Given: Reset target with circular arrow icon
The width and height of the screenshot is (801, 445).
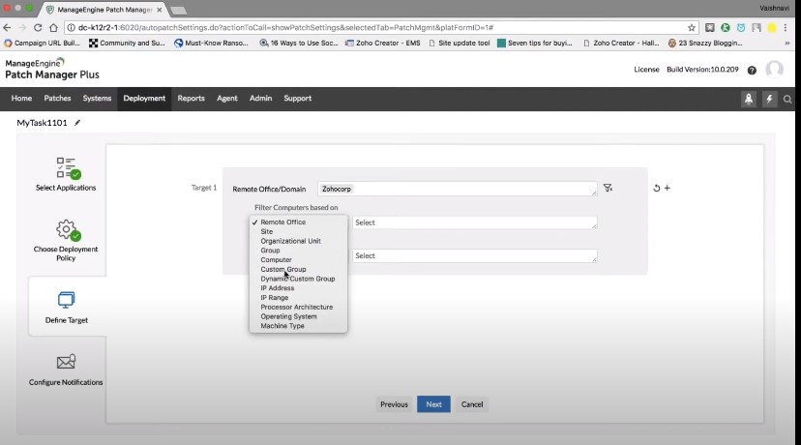Looking at the screenshot, I should tap(657, 188).
